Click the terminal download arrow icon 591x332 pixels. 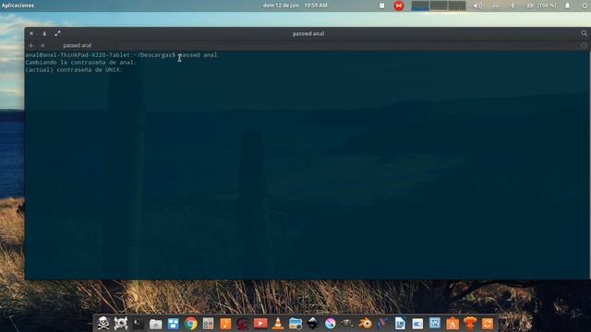pyautogui.click(x=44, y=33)
